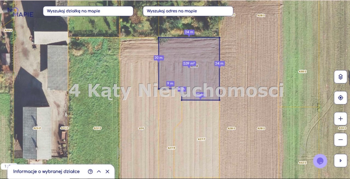Image resolution: width=350 pixels, height=179 pixels.
Task: Focus the 'Wyszukaj adres na mapie' field
Action: click(188, 11)
